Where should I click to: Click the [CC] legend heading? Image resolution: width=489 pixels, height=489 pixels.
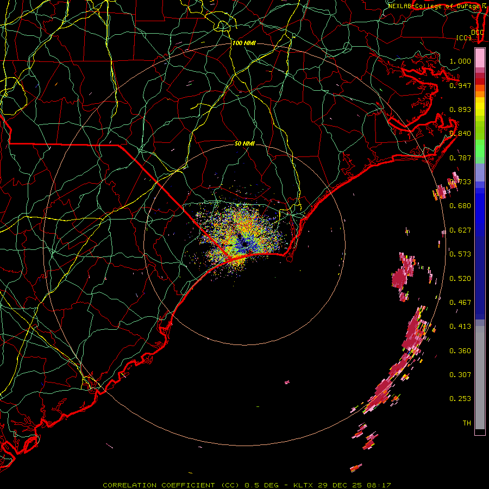(x=463, y=37)
